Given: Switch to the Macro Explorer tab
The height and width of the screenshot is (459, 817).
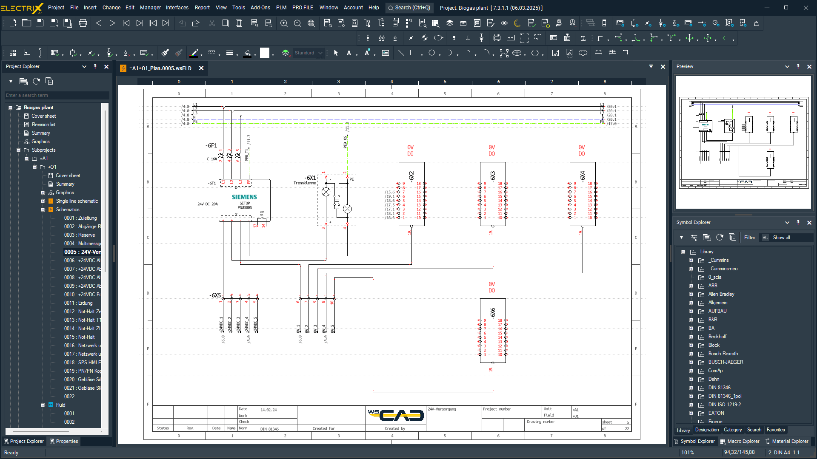Looking at the screenshot, I should [x=740, y=441].
